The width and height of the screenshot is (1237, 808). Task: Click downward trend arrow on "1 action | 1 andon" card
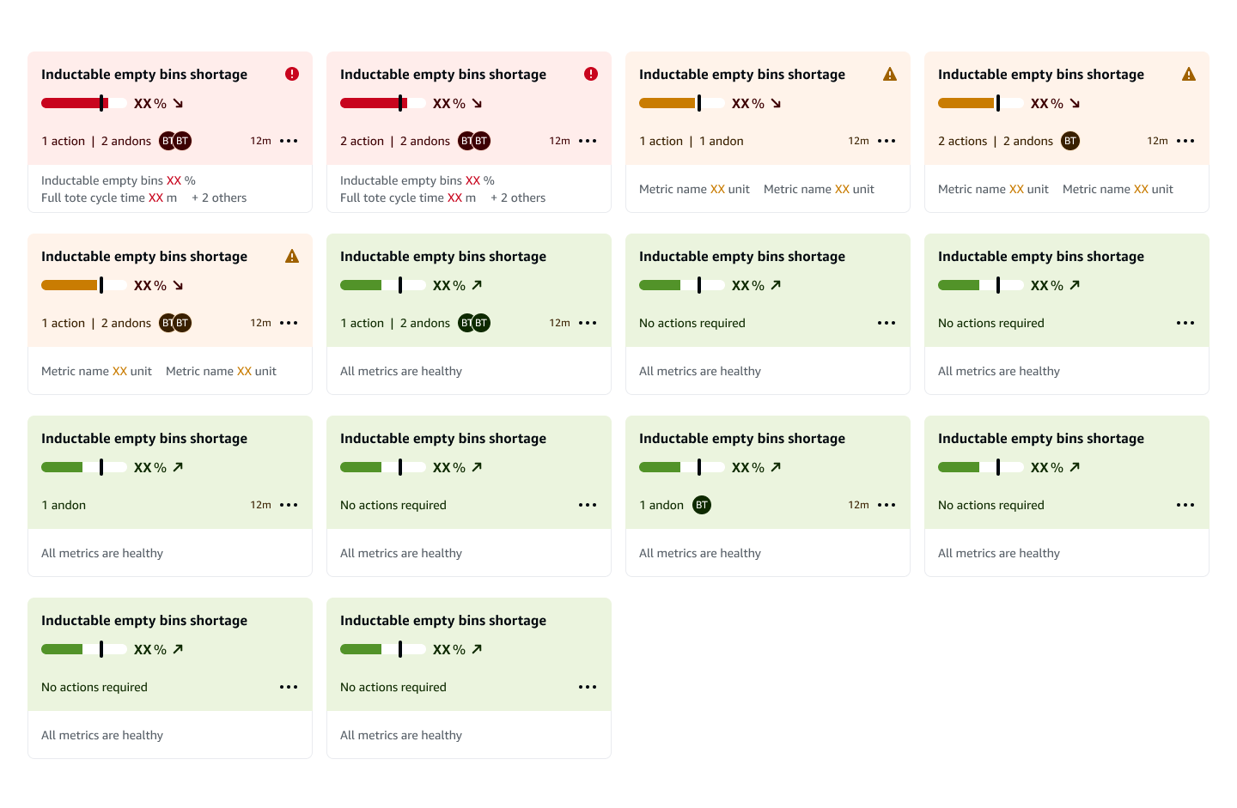(776, 103)
